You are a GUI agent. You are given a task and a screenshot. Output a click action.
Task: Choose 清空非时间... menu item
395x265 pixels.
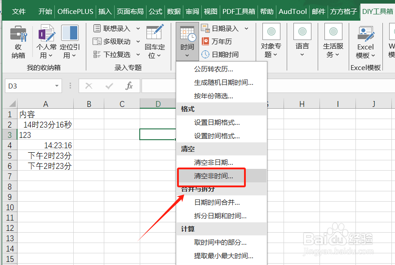tap(222, 176)
